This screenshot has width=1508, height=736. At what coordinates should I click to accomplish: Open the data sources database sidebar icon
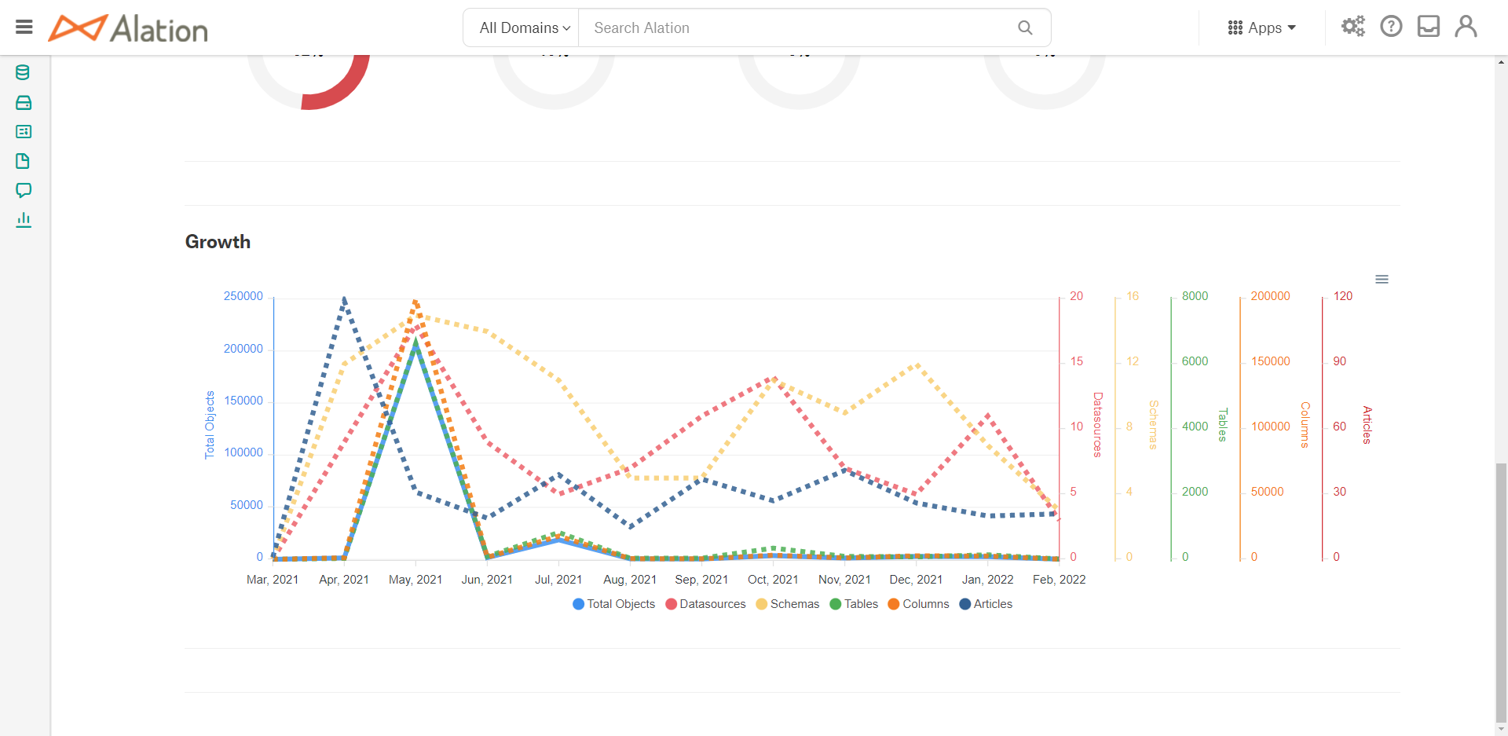click(24, 73)
